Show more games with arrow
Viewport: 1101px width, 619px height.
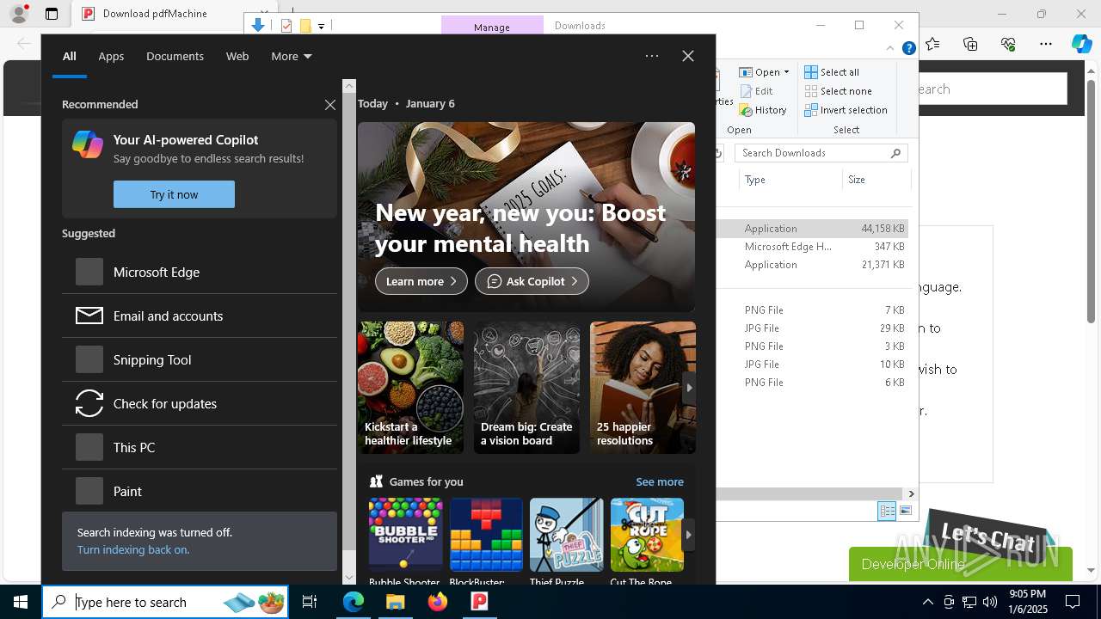(689, 534)
